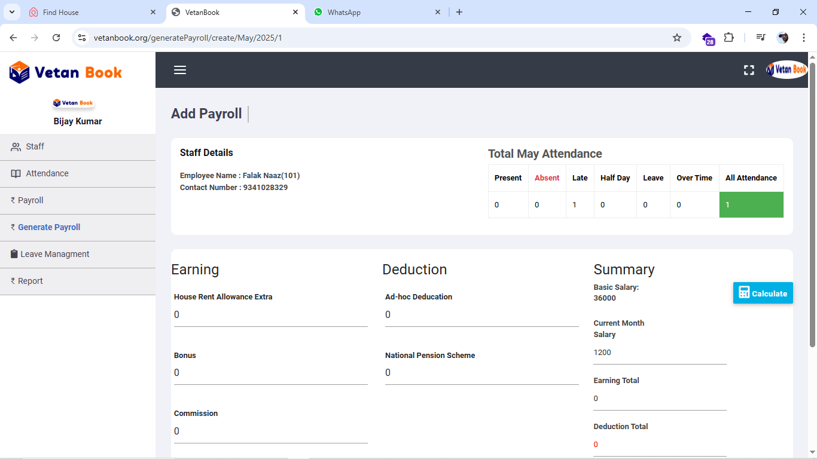Click the Leave column header in attendance table
Image resolution: width=817 pixels, height=459 pixels.
(x=653, y=178)
